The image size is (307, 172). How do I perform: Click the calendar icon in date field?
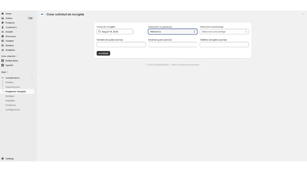click(x=99, y=32)
